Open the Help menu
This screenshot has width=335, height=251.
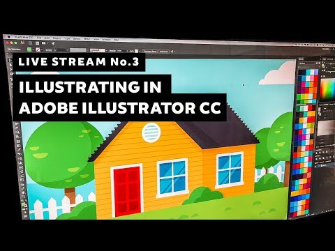point(116,40)
